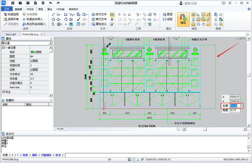Switch to the 相关软件 related software tab

coord(74,9)
